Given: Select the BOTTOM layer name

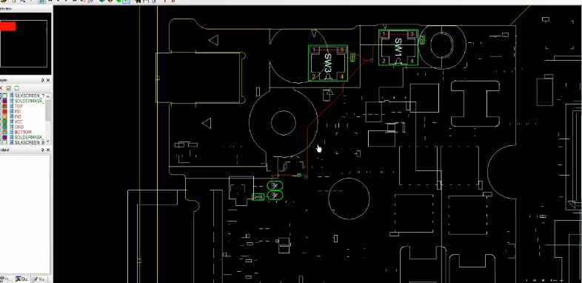Looking at the screenshot, I should click(x=23, y=132).
